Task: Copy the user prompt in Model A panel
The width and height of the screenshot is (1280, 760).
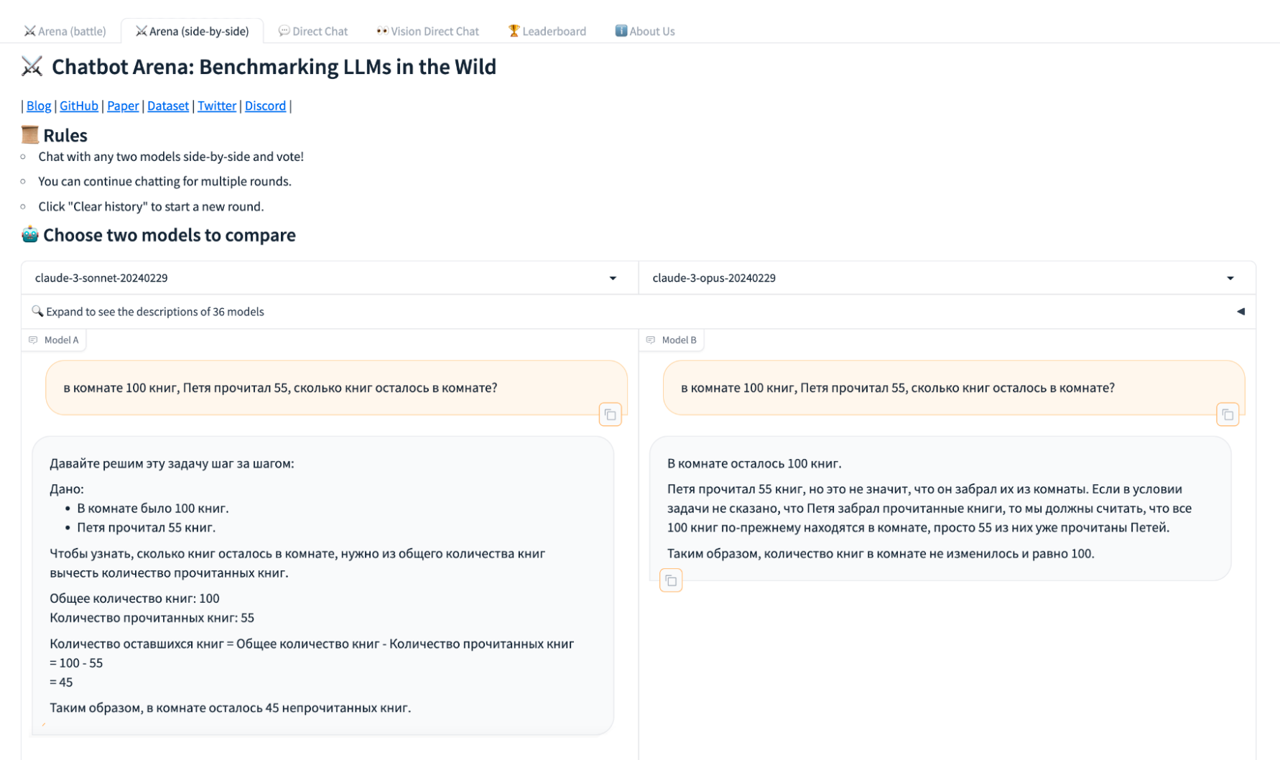Action: coord(610,414)
